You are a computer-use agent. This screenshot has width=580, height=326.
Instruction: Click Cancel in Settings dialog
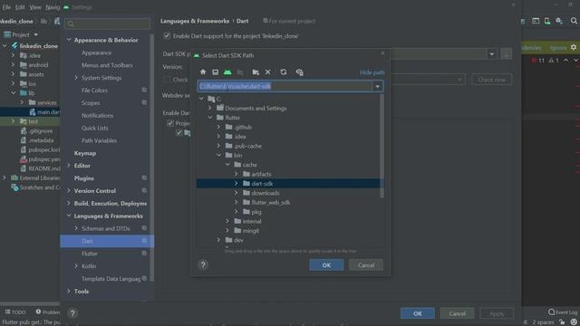(x=457, y=313)
